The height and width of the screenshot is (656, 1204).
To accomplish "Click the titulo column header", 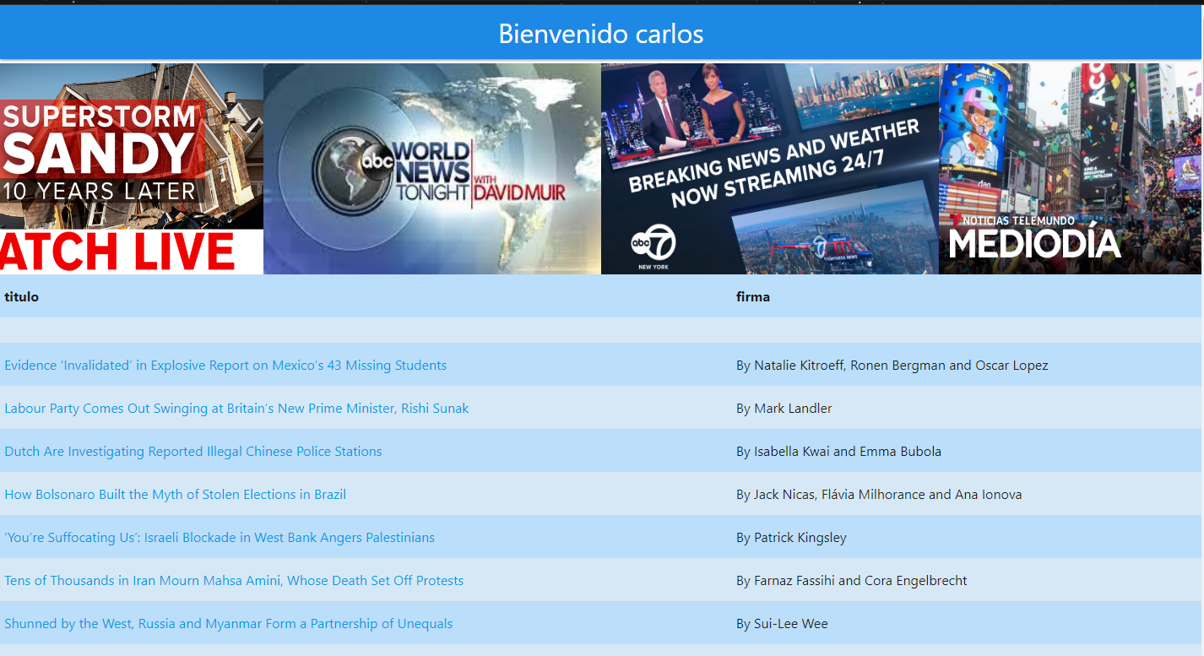I will coord(21,296).
